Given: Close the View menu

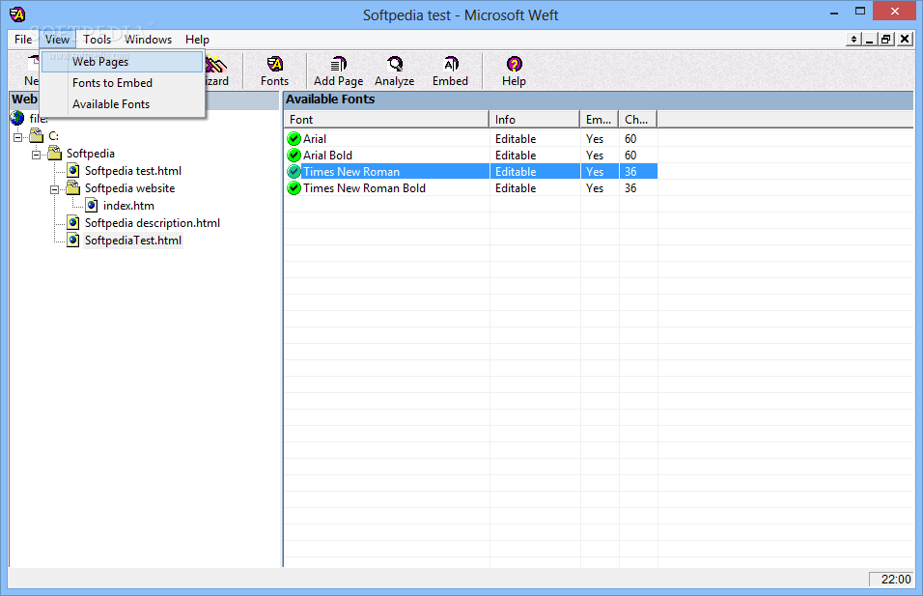Looking at the screenshot, I should (57, 40).
